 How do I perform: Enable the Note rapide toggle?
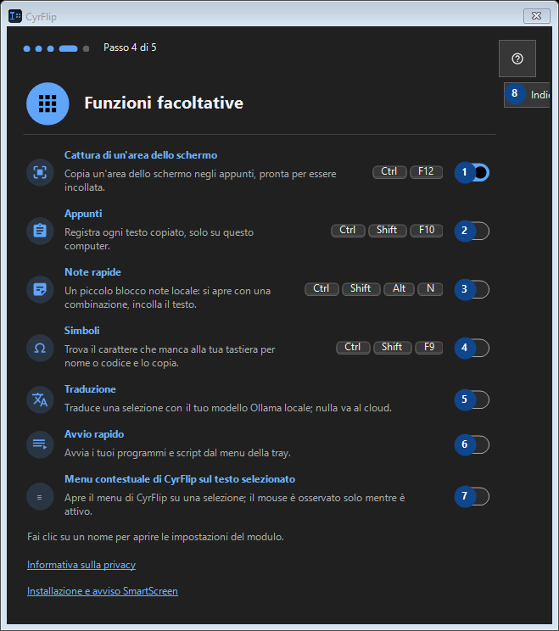[472, 289]
